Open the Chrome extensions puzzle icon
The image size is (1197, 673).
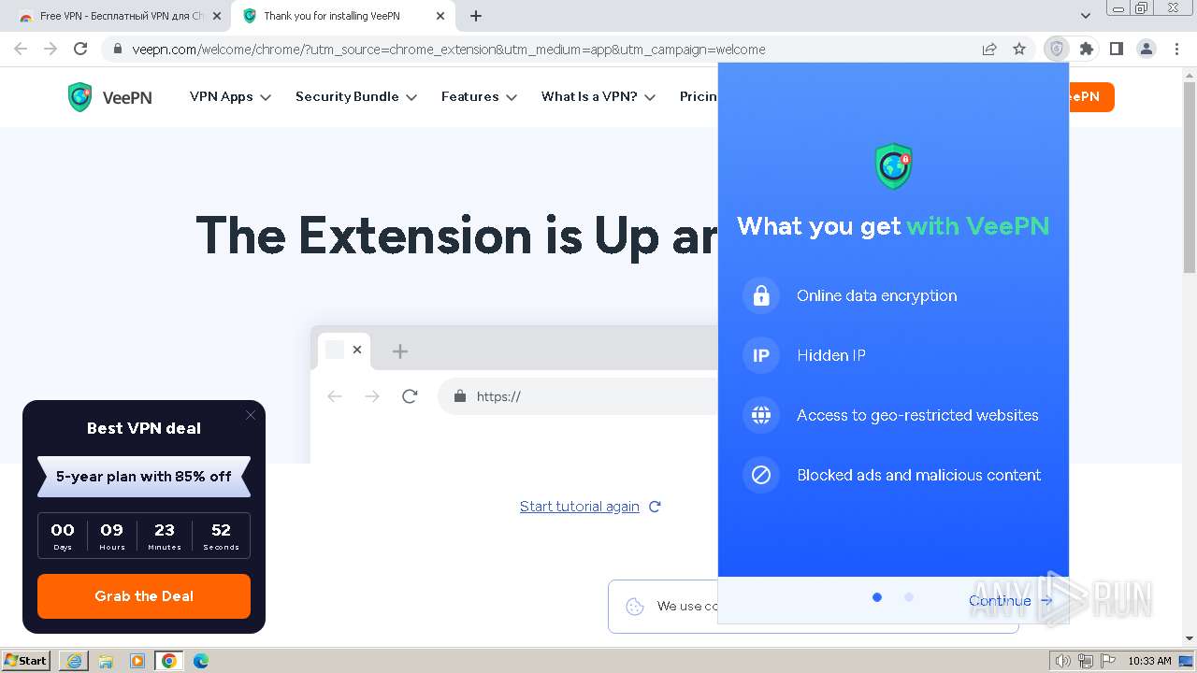point(1087,50)
